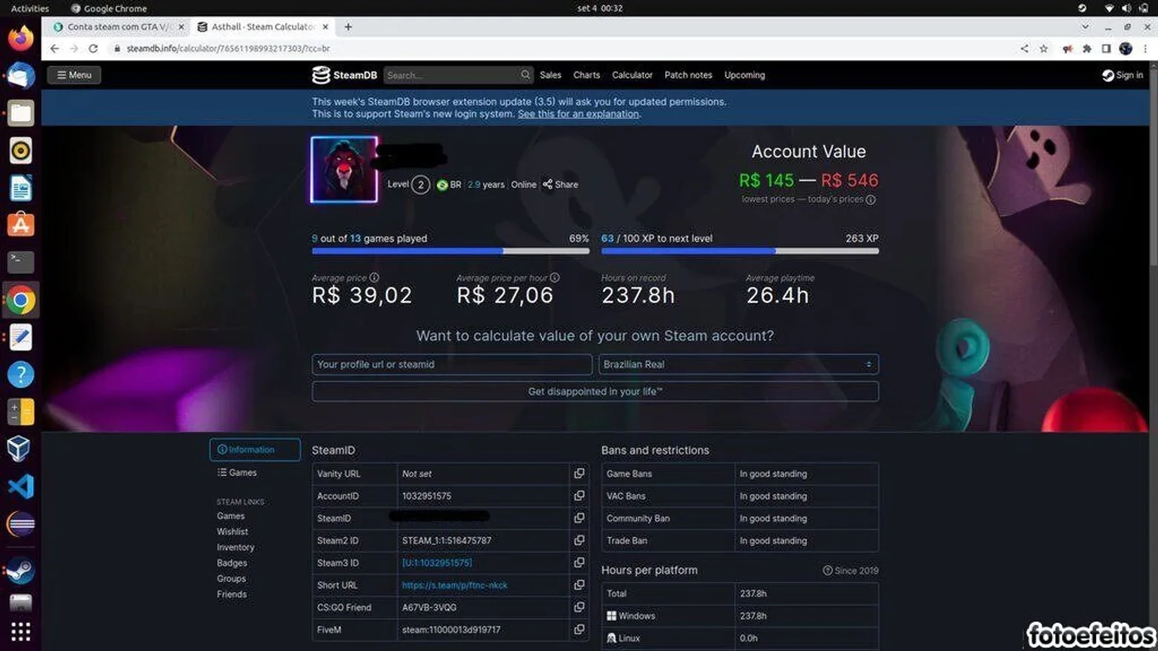This screenshot has width=1158, height=651.
Task: Copy the Short URL value
Action: 579,584
